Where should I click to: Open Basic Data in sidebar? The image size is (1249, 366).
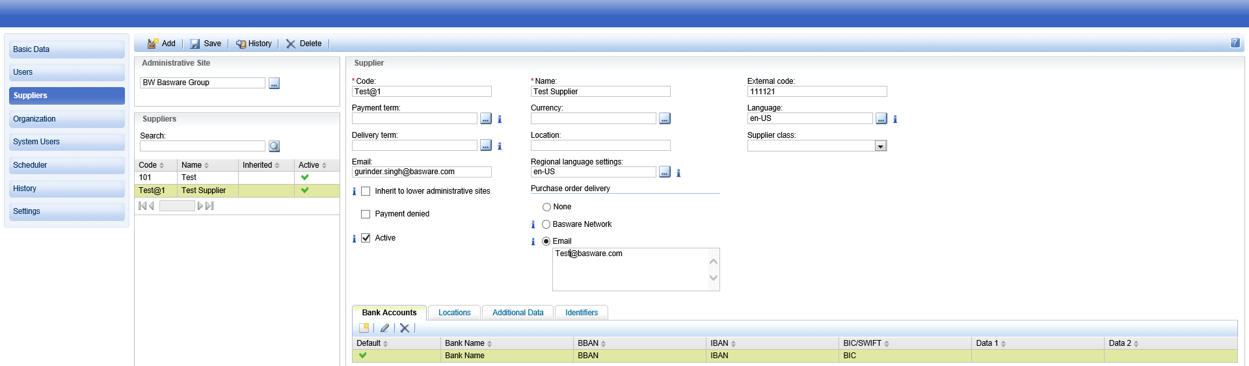pyautogui.click(x=67, y=49)
